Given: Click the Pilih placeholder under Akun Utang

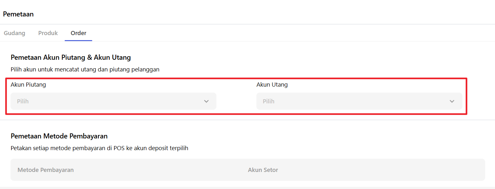Looking at the screenshot, I should (x=268, y=101).
